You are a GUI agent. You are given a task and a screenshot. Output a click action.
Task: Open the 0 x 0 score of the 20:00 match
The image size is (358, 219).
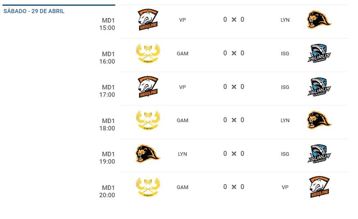point(234,187)
